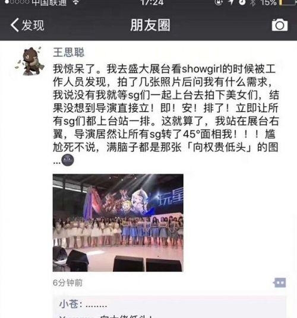Image resolution: width=297 pixels, height=318 pixels.
Task: Tap the Bluetooth icon in status bar
Action: (252, 2)
